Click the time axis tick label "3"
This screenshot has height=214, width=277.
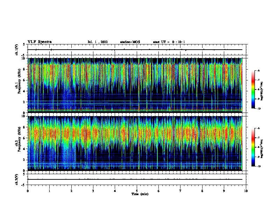[x=93, y=191]
